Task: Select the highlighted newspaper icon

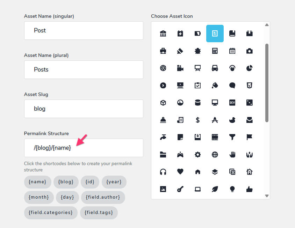Action: click(215, 34)
